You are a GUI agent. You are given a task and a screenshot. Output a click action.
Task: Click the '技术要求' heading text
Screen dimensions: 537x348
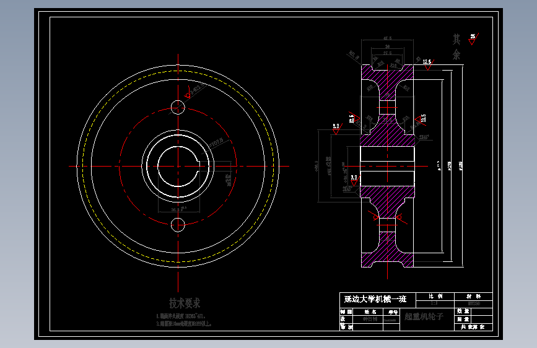pyautogui.click(x=185, y=303)
